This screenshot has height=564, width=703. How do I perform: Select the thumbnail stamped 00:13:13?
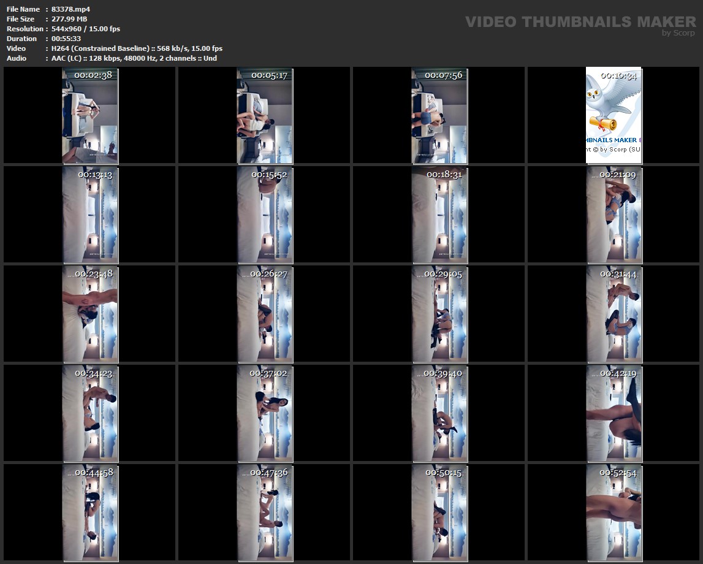[90, 215]
